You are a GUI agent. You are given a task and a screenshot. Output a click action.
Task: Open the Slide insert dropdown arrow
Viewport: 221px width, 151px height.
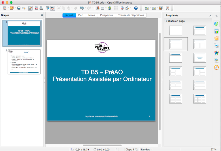[150, 8]
